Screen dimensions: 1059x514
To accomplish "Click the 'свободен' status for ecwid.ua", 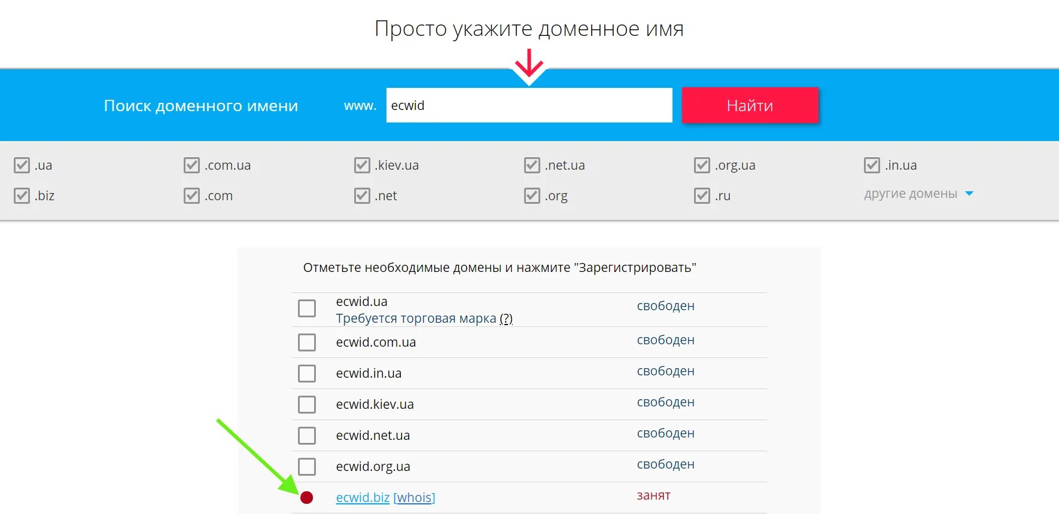I will point(665,306).
